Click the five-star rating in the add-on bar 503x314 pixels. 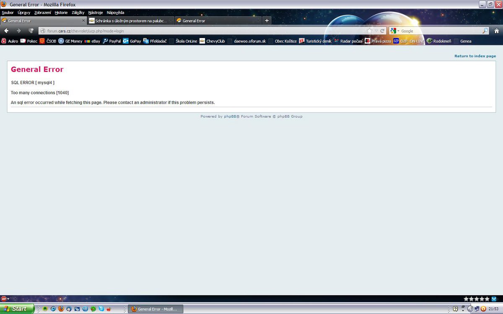pos(477,299)
